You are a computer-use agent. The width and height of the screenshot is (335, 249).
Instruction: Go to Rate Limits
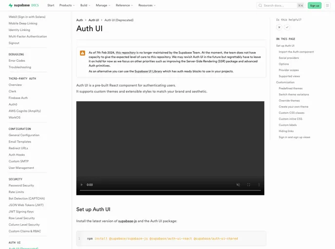(x=16, y=192)
